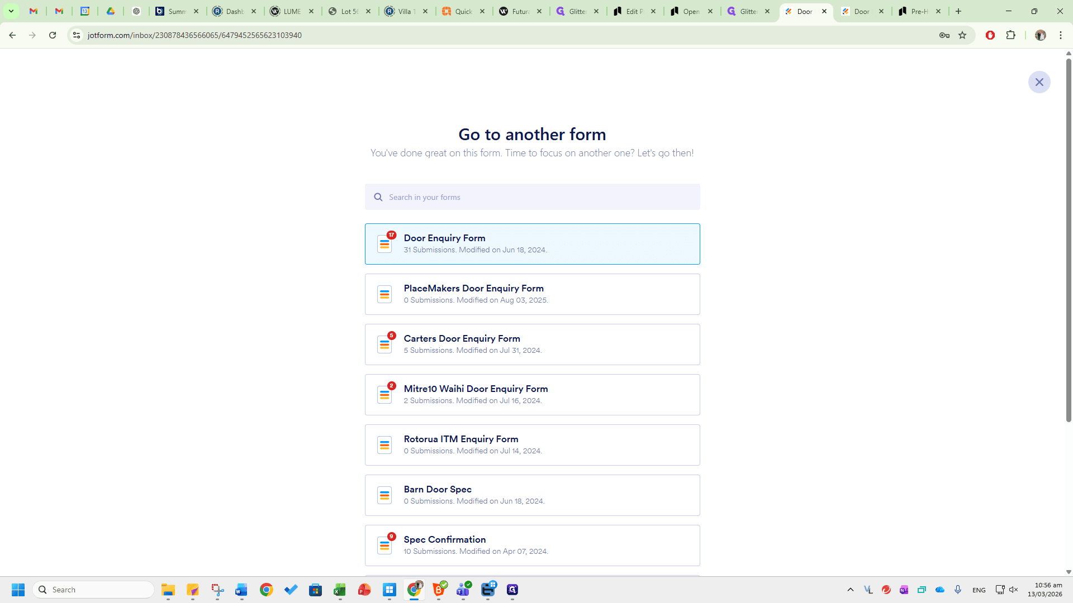Click the OneDrive cloud tray icon
1073x603 pixels.
(940, 590)
